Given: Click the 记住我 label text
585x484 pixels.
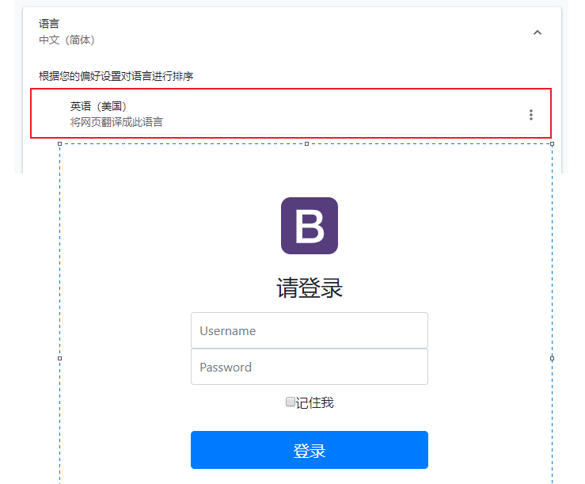Looking at the screenshot, I should (x=314, y=402).
